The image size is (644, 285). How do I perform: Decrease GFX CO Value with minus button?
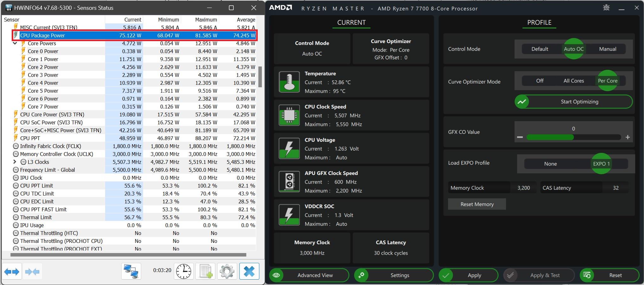pos(520,137)
